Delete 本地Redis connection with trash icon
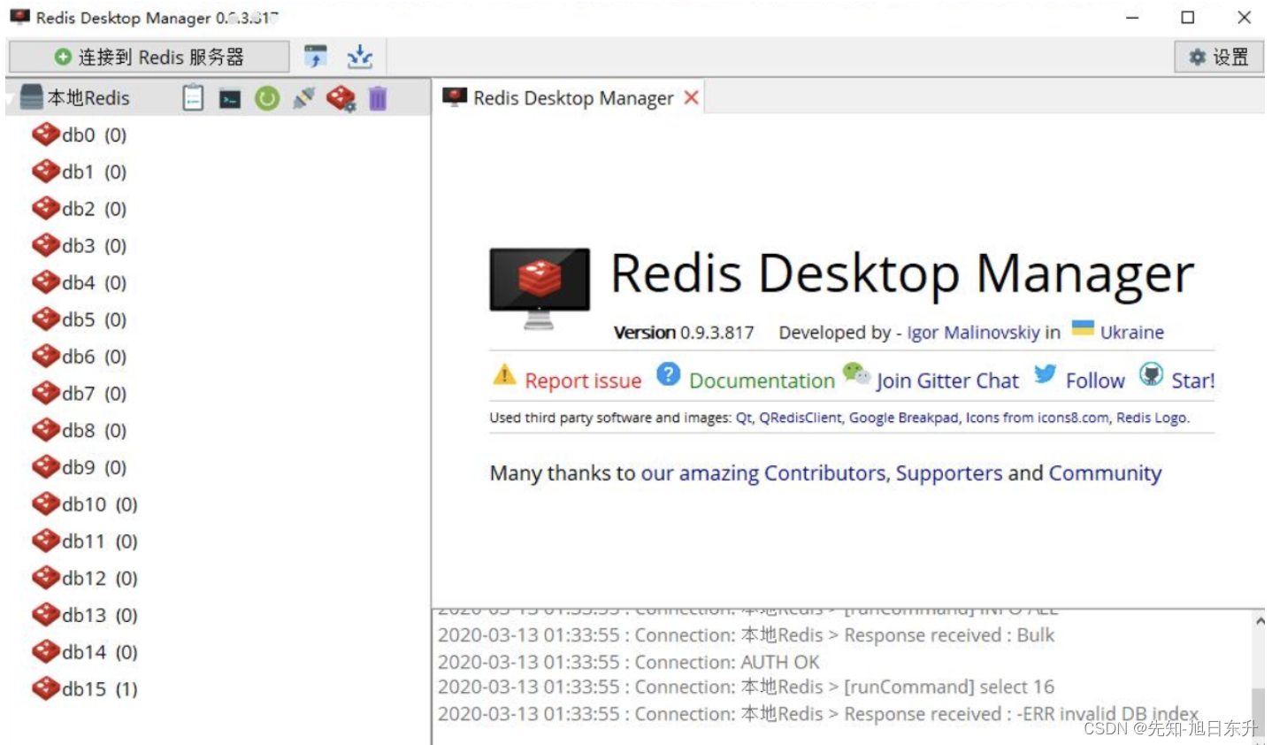The height and width of the screenshot is (745, 1272). [378, 98]
